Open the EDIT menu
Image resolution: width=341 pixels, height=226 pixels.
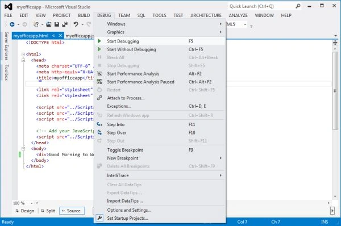tap(24, 15)
